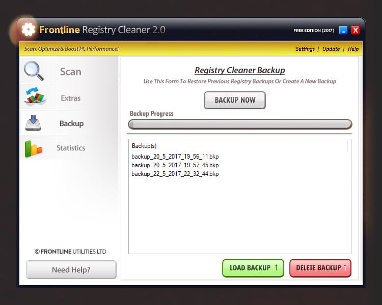
Task: Click the Scan magnifying glass icon
Action: coord(34,71)
